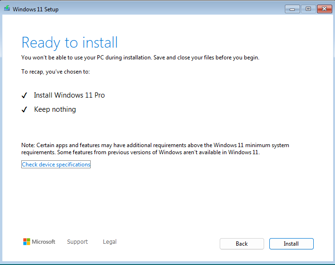335x265 pixels.
Task: Click the "To recap, you've chosen to" line
Action: click(x=56, y=72)
